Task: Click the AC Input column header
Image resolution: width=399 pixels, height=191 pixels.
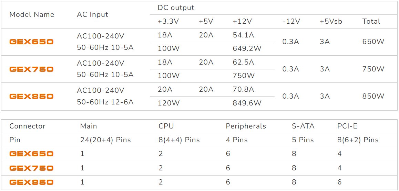Action: coord(92,14)
